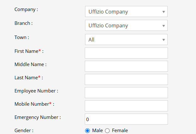
Task: Choose the Female radio button
Action: coord(107,131)
